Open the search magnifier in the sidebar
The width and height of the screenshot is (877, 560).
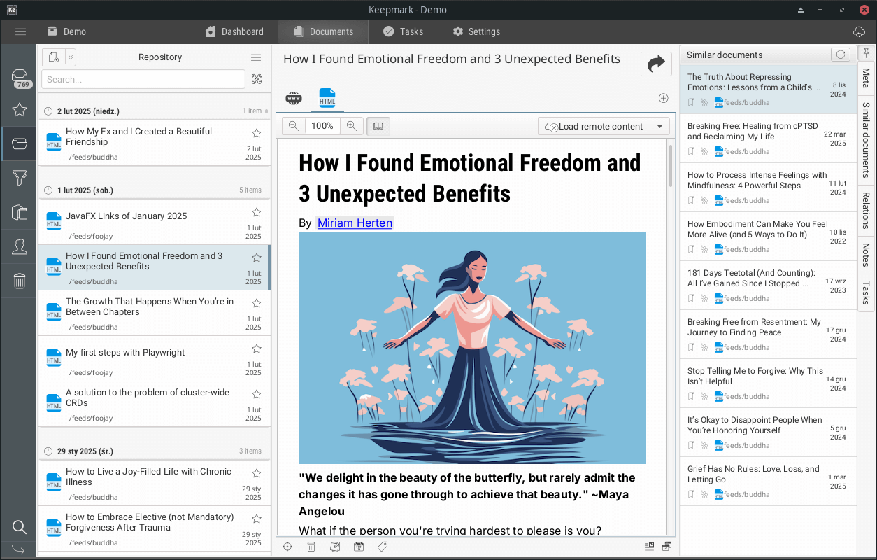coord(20,527)
